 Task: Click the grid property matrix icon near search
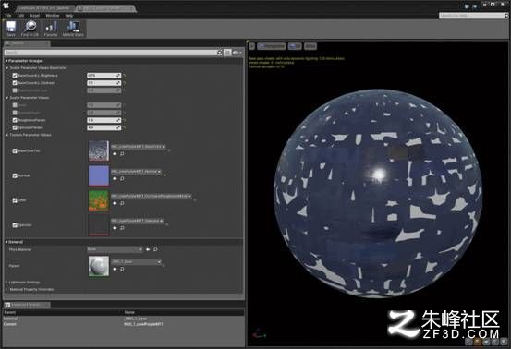227,53
